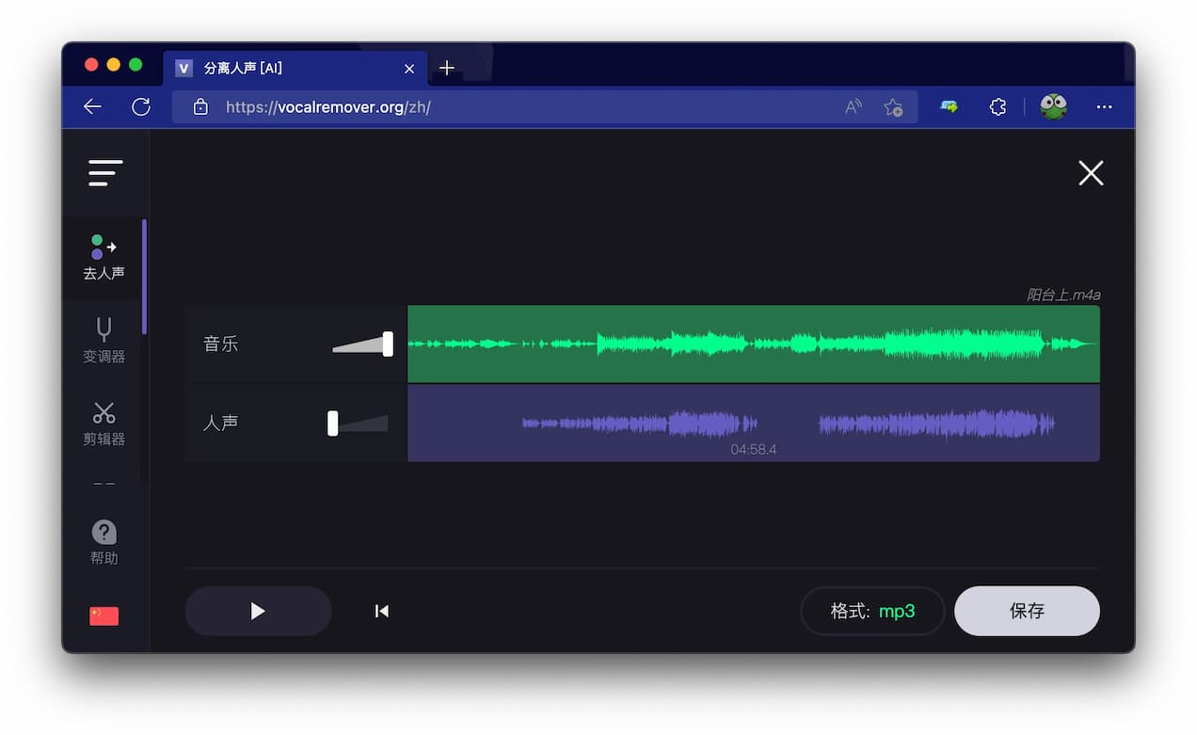This screenshot has height=735, width=1197.
Task: Click the Chinese flag language selector
Action: [x=104, y=615]
